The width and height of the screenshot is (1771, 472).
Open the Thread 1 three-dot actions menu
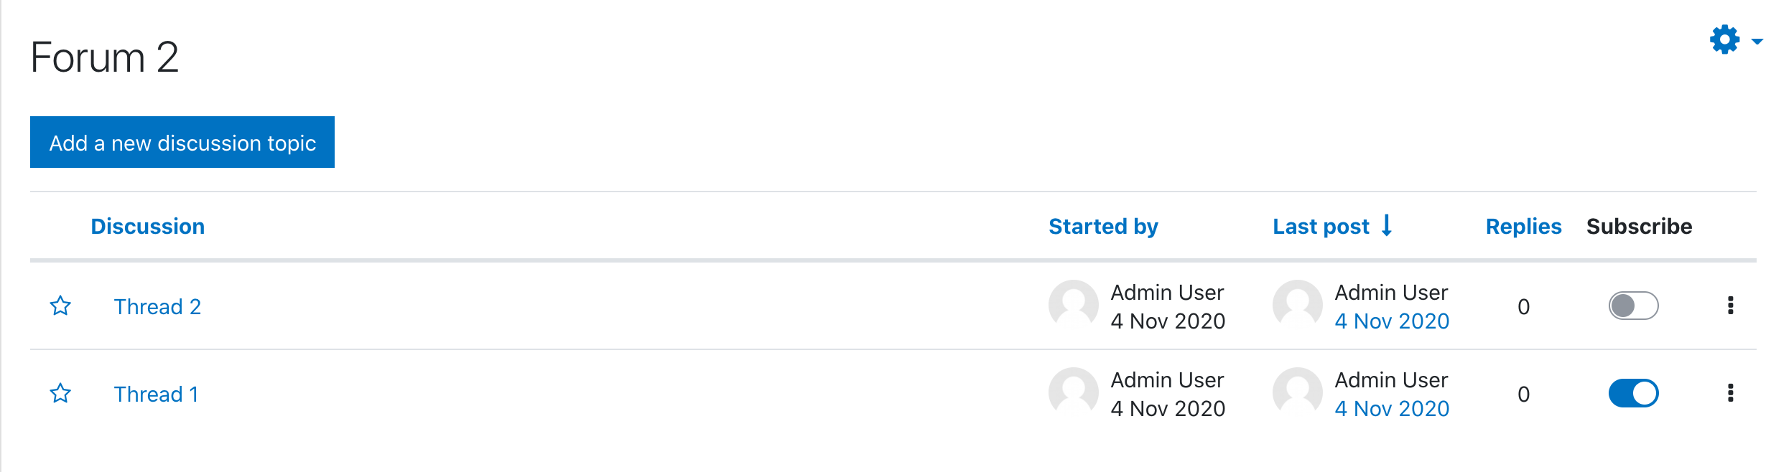[1730, 393]
